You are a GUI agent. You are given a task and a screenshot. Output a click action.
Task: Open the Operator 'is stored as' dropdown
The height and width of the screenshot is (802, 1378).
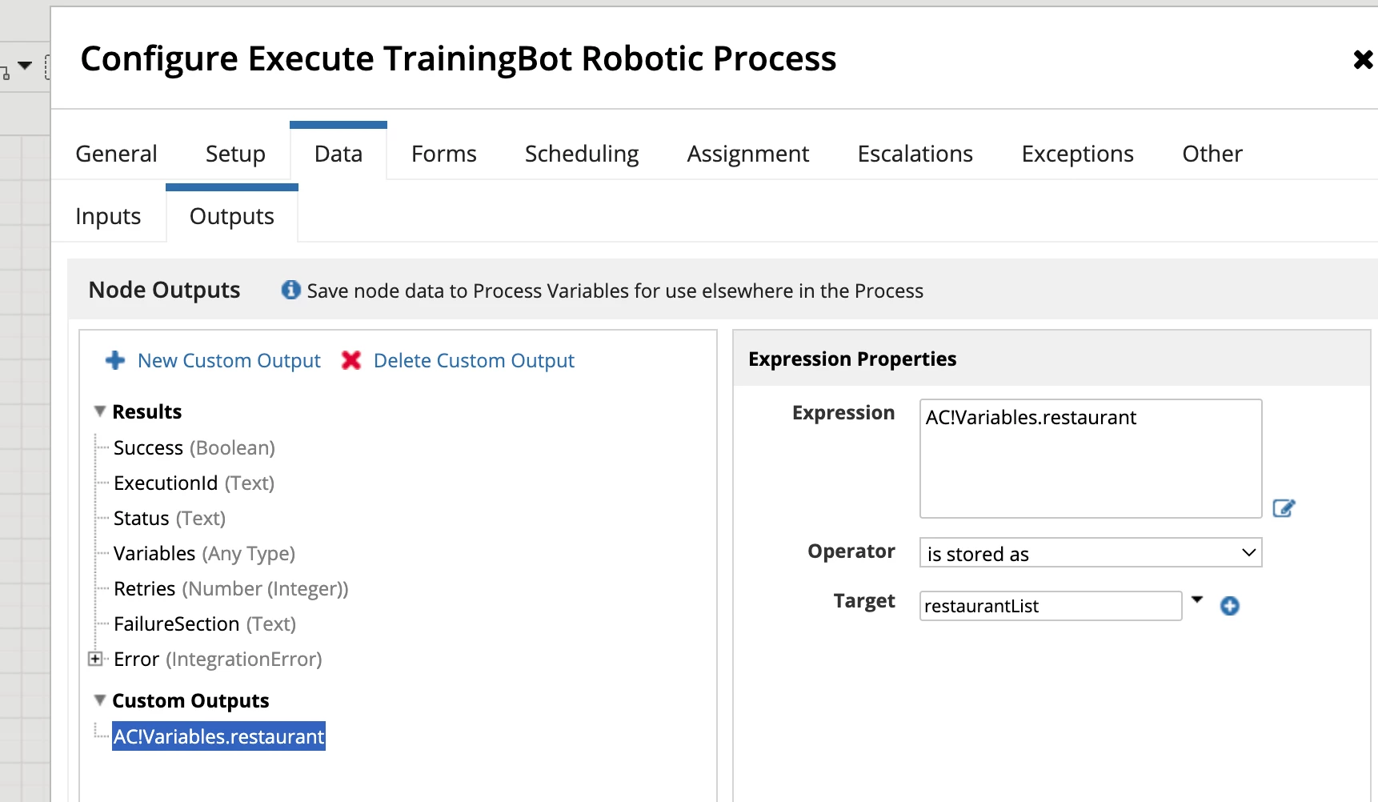coord(1091,553)
